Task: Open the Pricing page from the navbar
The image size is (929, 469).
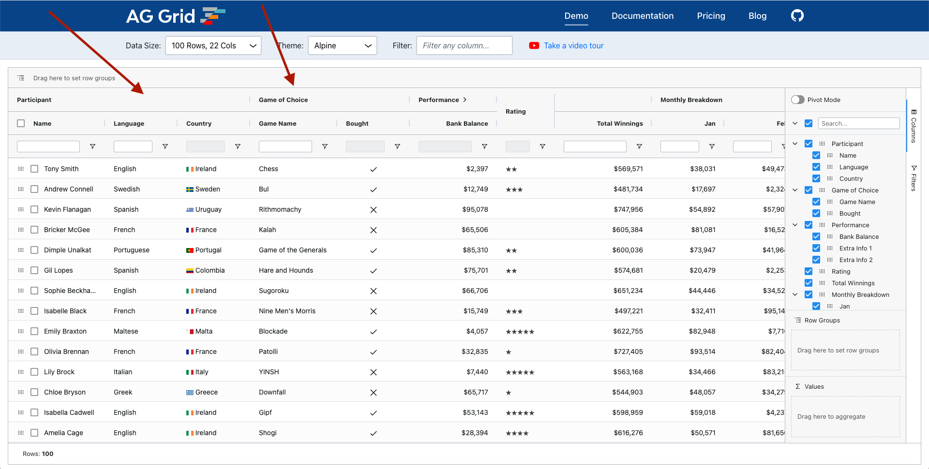Action: 711,15
